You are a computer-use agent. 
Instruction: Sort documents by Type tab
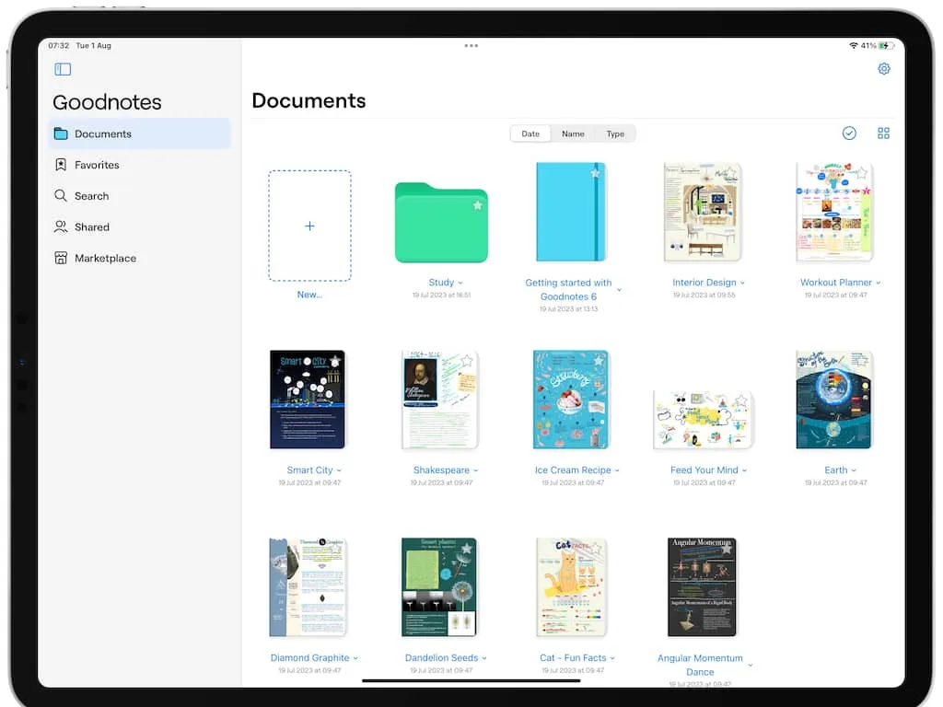(614, 133)
